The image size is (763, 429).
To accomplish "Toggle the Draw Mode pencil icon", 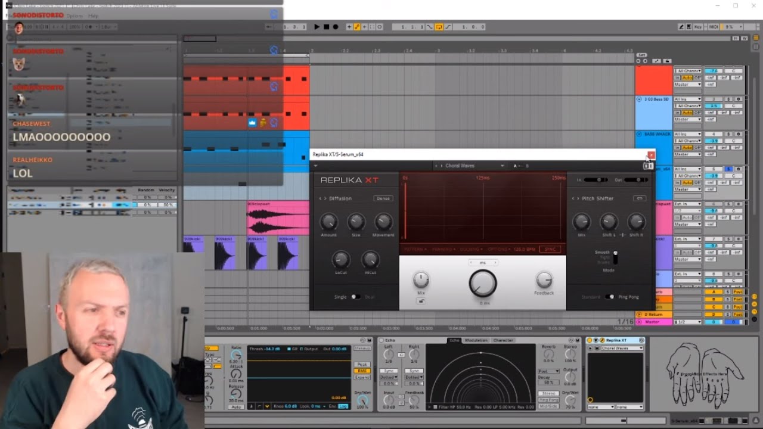I will [x=681, y=27].
